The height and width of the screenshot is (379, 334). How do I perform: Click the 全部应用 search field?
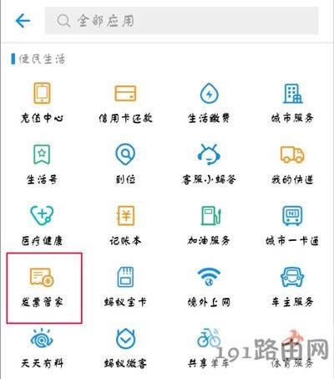[182, 21]
